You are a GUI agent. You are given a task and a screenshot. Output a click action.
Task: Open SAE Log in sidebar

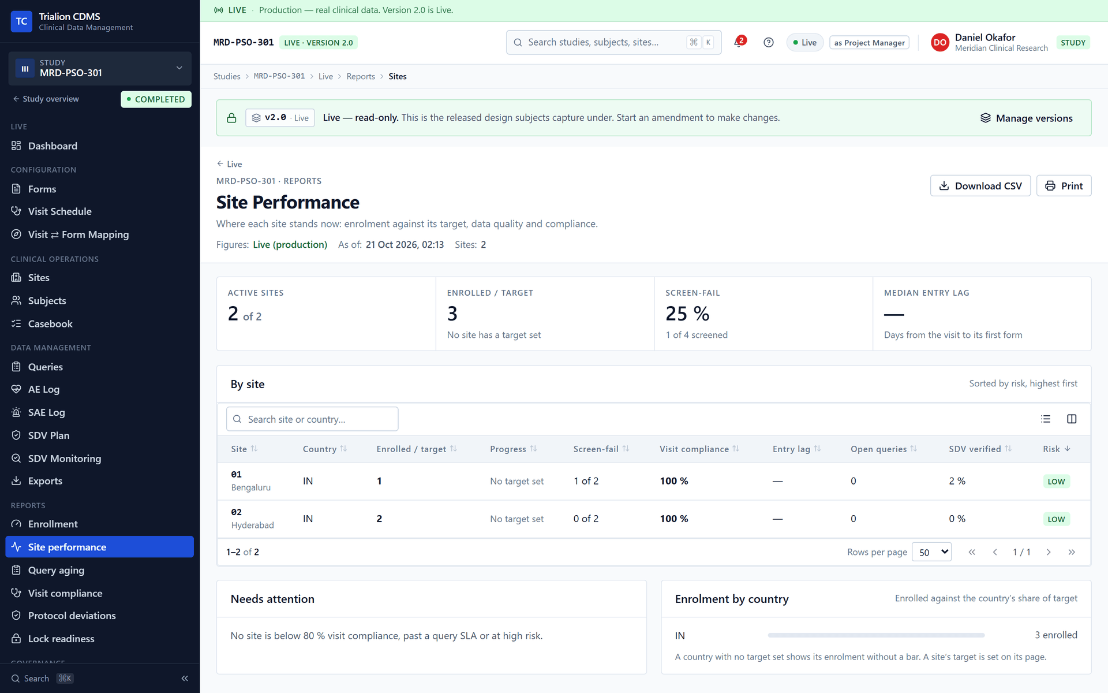(x=100, y=412)
